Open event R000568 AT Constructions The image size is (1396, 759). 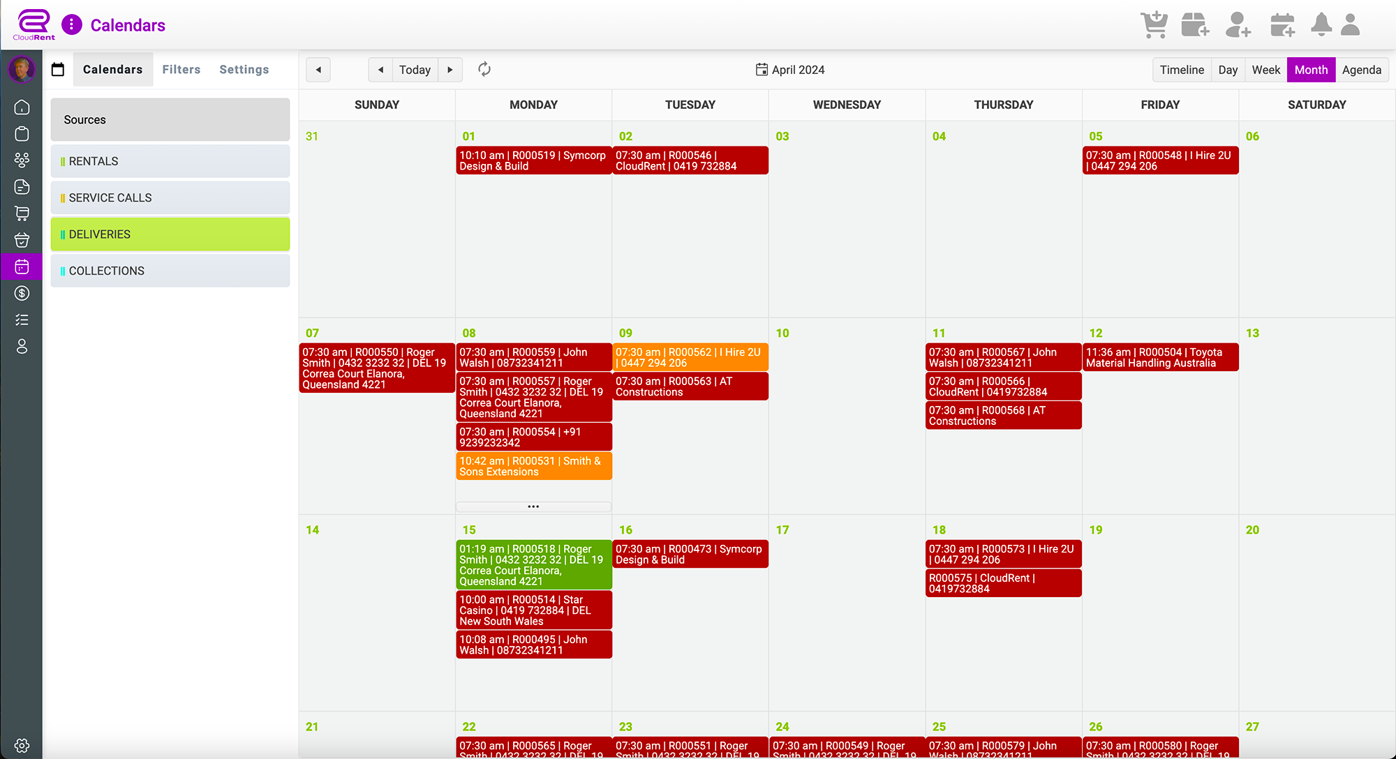[1004, 415]
